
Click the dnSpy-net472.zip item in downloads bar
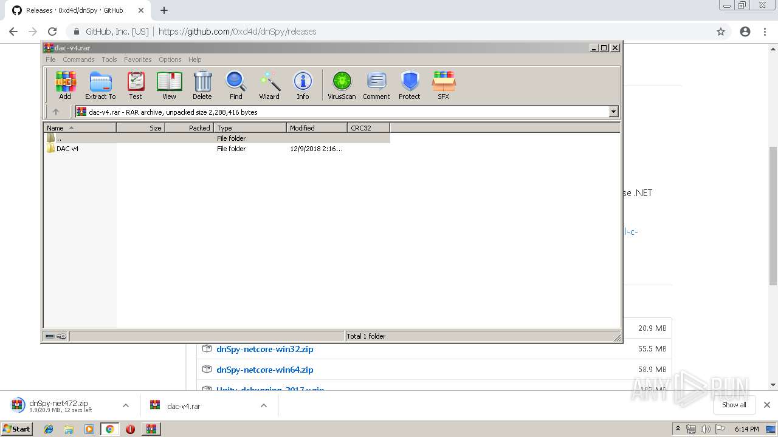(61, 405)
